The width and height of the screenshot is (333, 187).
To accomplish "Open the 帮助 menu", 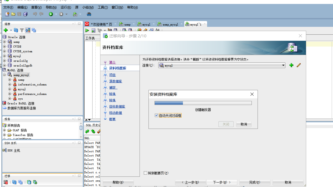I will (132, 7).
